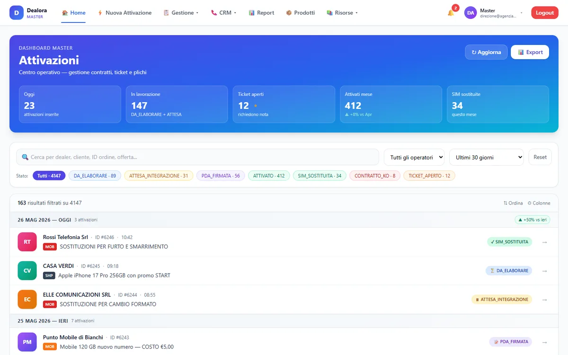The image size is (568, 355).
Task: Click Apple iPhone 17 Pro 256GB offer text
Action: (x=114, y=275)
